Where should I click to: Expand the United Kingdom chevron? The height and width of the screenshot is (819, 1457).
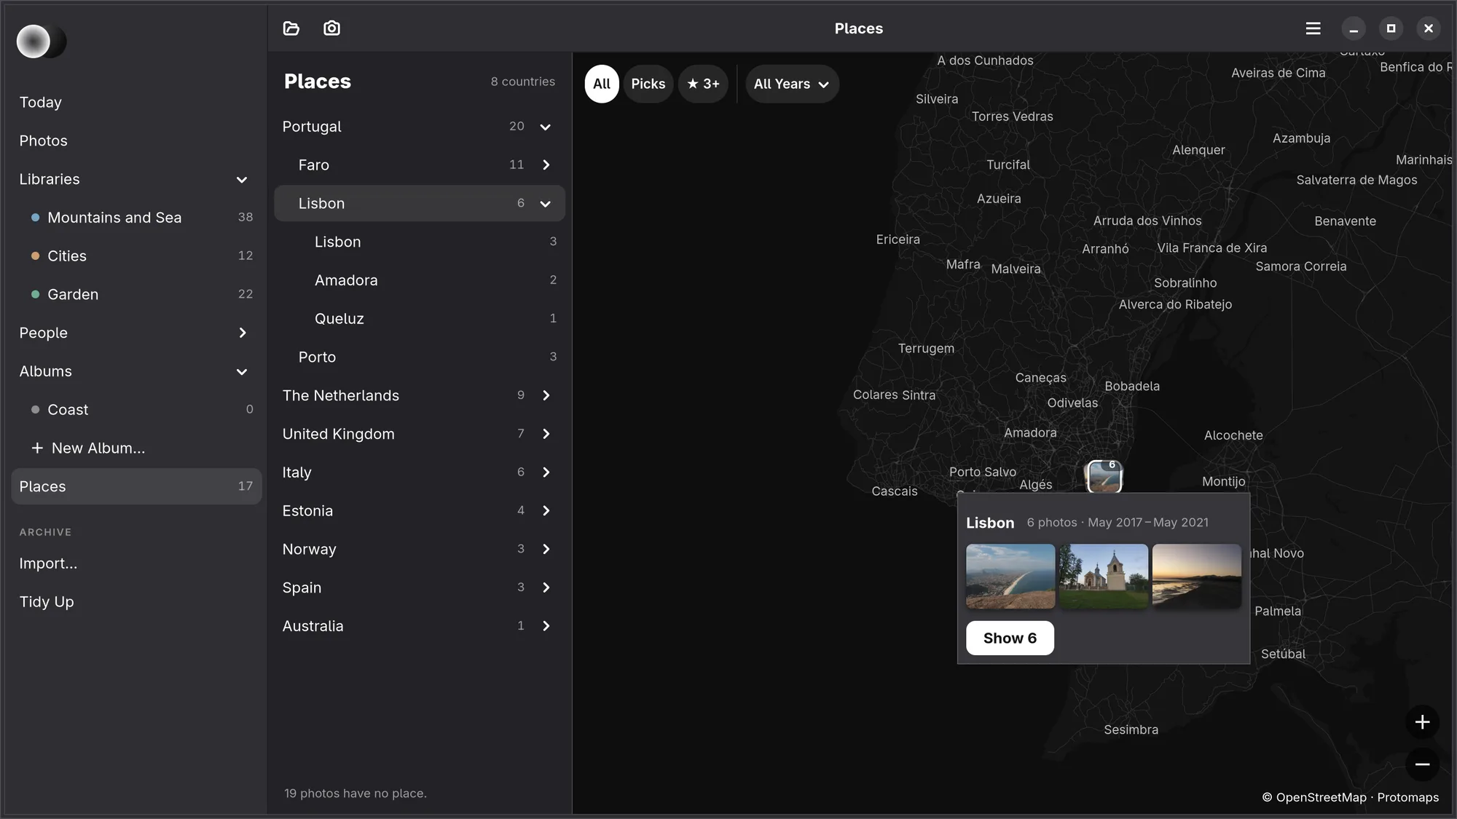(546, 434)
